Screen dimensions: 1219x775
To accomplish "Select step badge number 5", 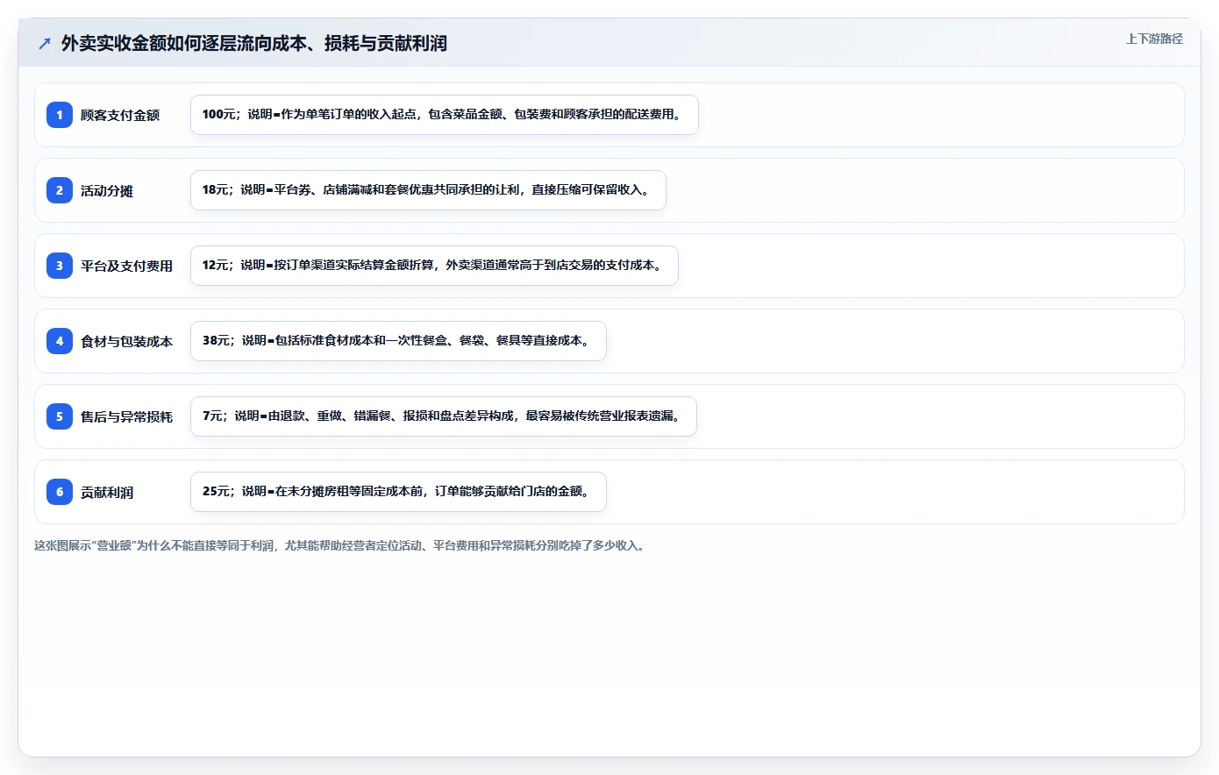I will [x=60, y=416].
